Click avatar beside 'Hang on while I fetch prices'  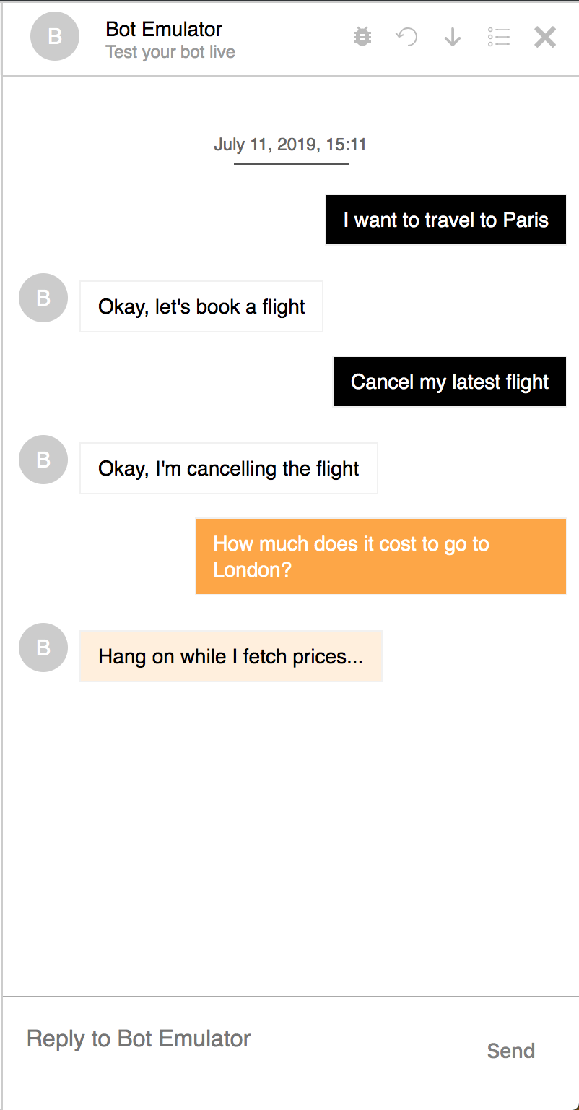(x=43, y=647)
